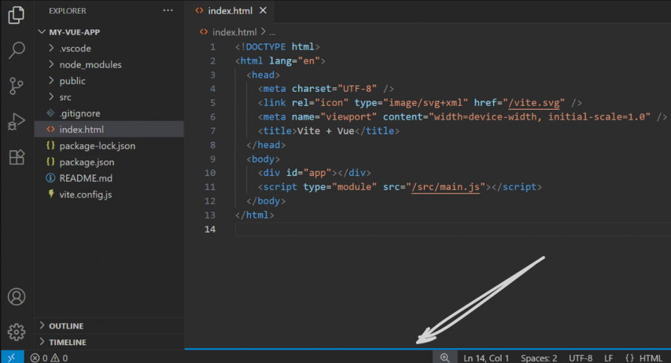Open the Extensions view
Screen dimensions: 671x363
pos(16,157)
